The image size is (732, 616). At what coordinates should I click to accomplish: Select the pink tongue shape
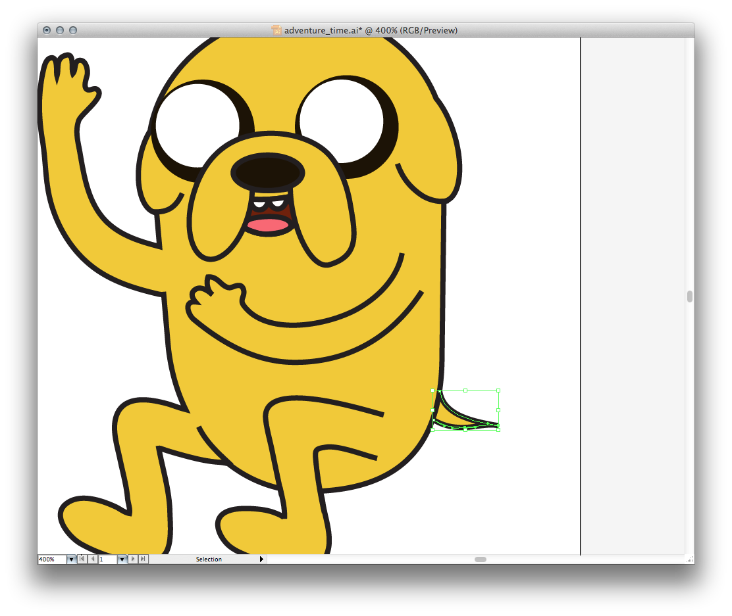point(268,225)
